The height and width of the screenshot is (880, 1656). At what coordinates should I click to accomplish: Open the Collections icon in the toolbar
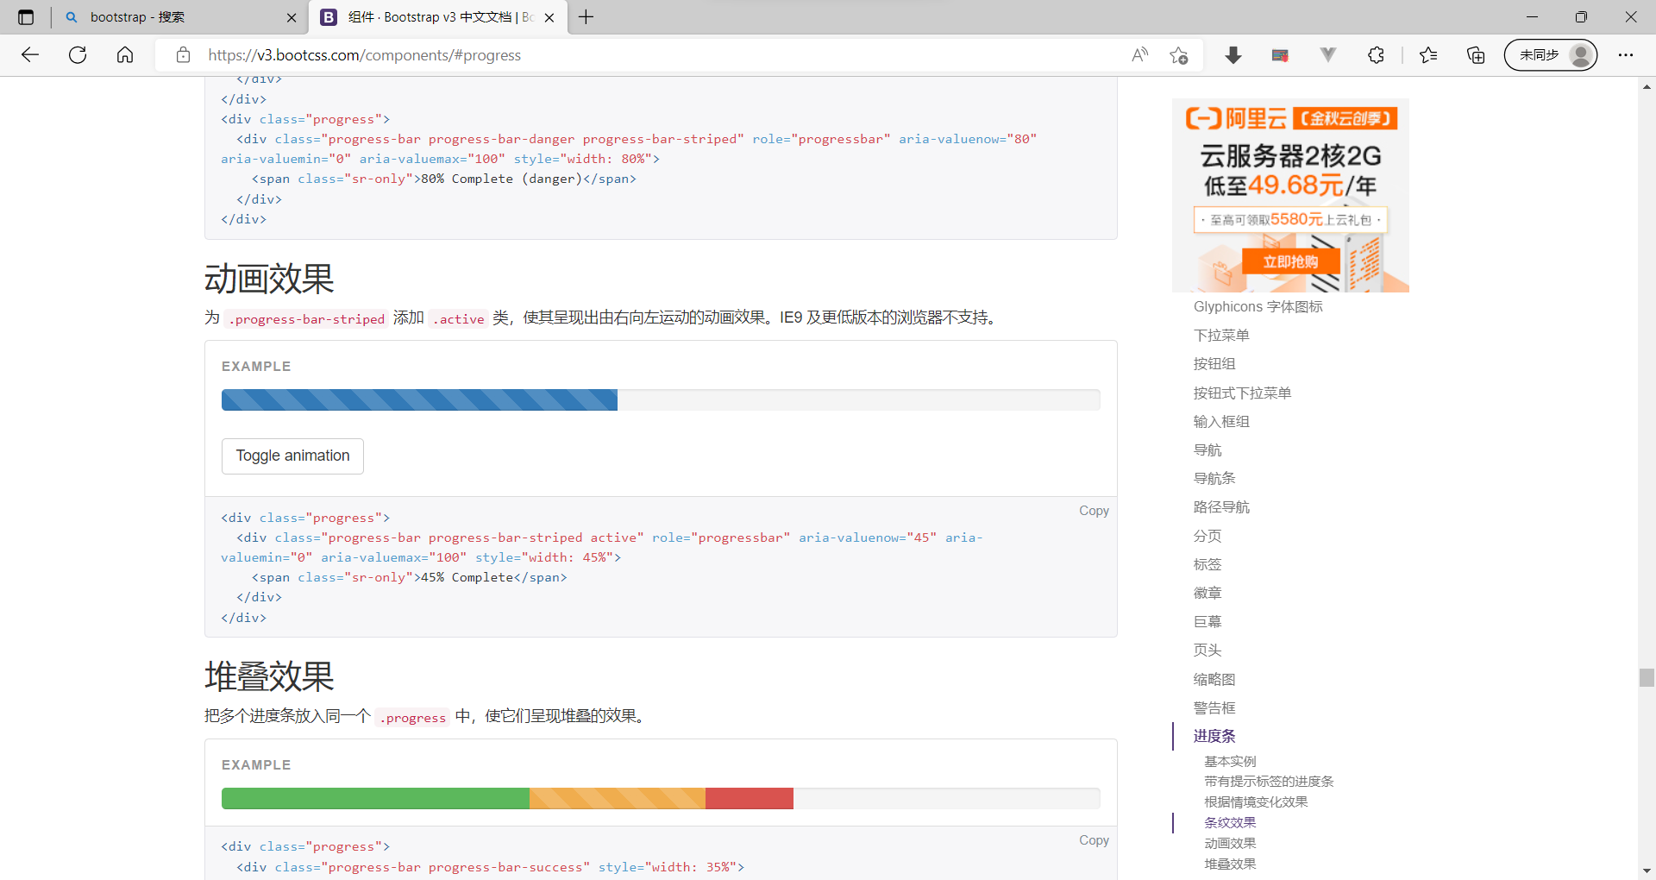pyautogui.click(x=1475, y=54)
